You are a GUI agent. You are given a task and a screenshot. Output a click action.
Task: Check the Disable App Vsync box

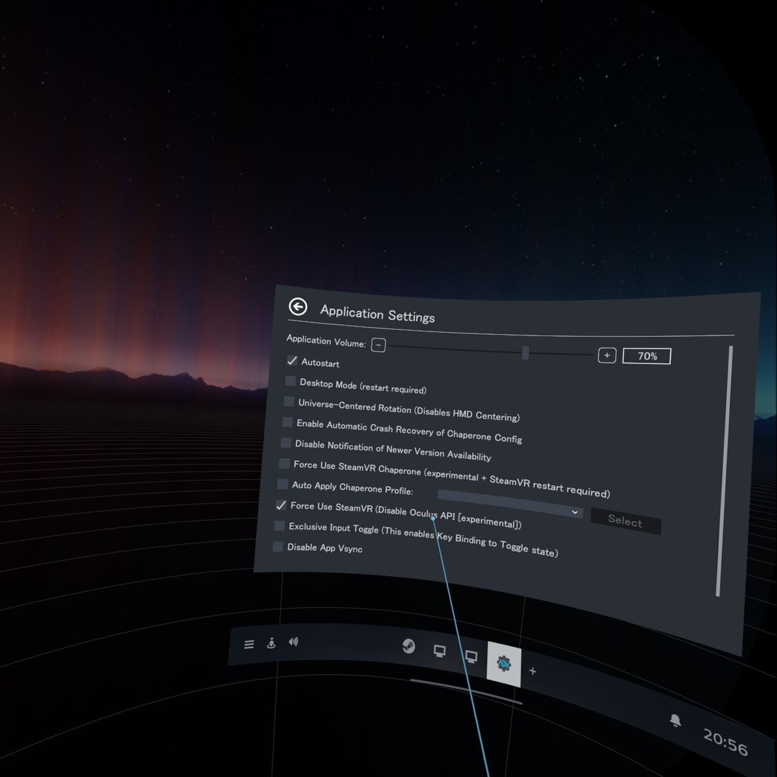tap(278, 546)
